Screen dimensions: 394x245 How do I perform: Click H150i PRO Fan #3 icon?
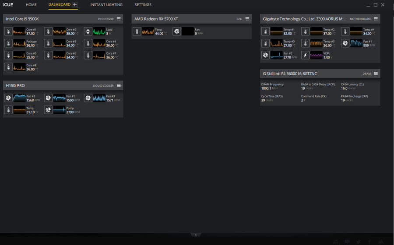[88, 98]
